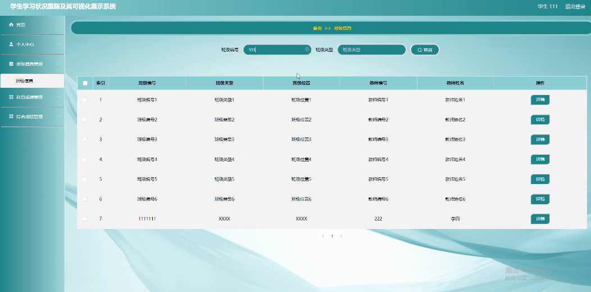Open the 班级信息 submenu item in sidebar

pos(32,80)
